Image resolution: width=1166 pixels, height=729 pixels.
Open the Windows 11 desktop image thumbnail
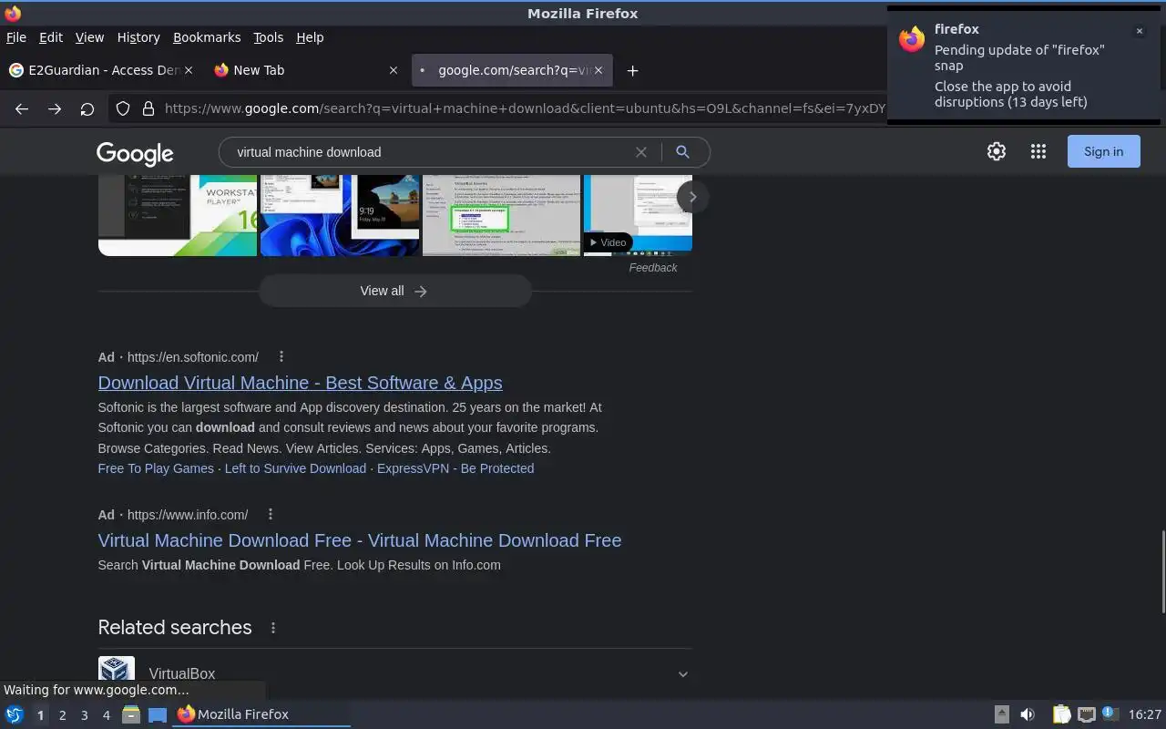[x=340, y=215]
